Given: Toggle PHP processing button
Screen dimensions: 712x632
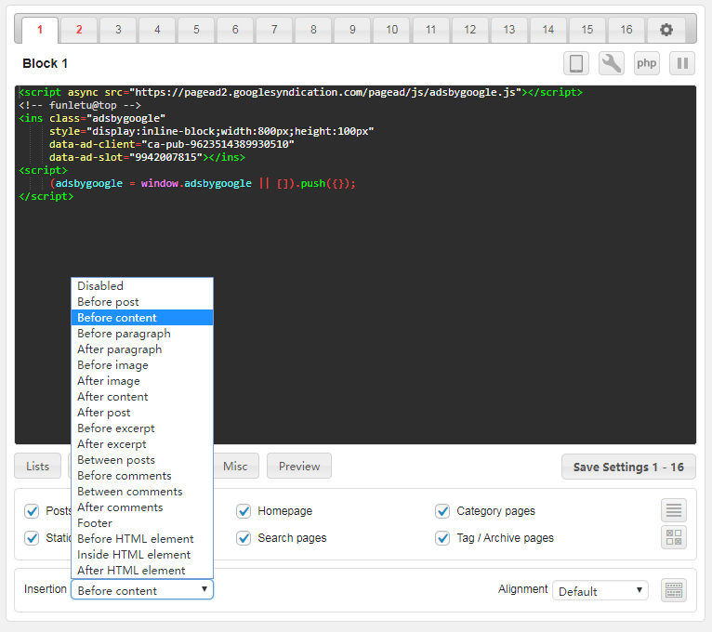Looking at the screenshot, I should (647, 63).
